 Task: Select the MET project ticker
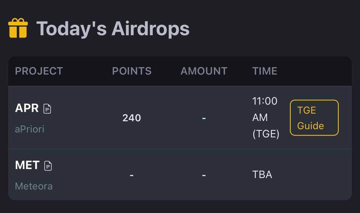tap(27, 165)
